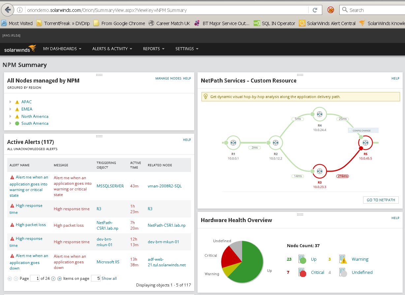Sort by ALERT NAME column header

click(19, 165)
